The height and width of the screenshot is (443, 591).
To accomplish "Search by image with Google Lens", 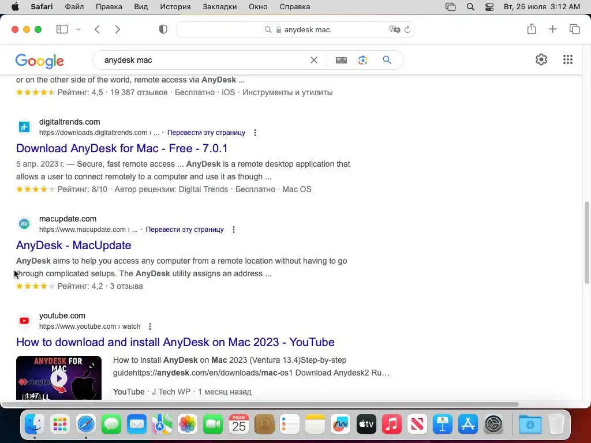I will click(362, 60).
